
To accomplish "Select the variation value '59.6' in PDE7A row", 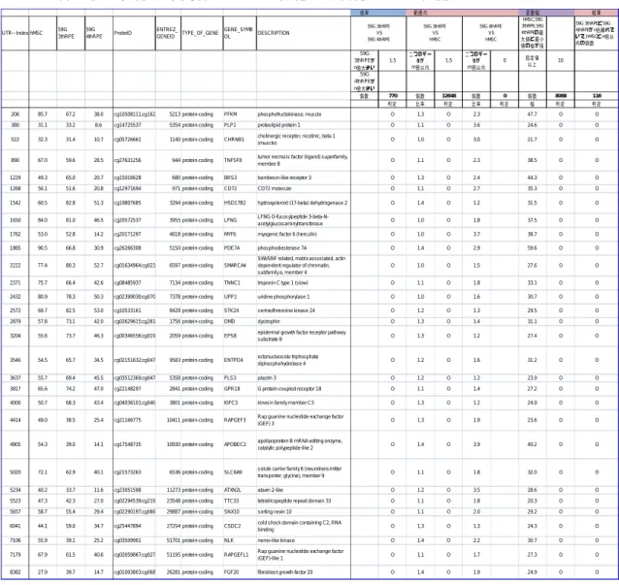I will point(532,248).
